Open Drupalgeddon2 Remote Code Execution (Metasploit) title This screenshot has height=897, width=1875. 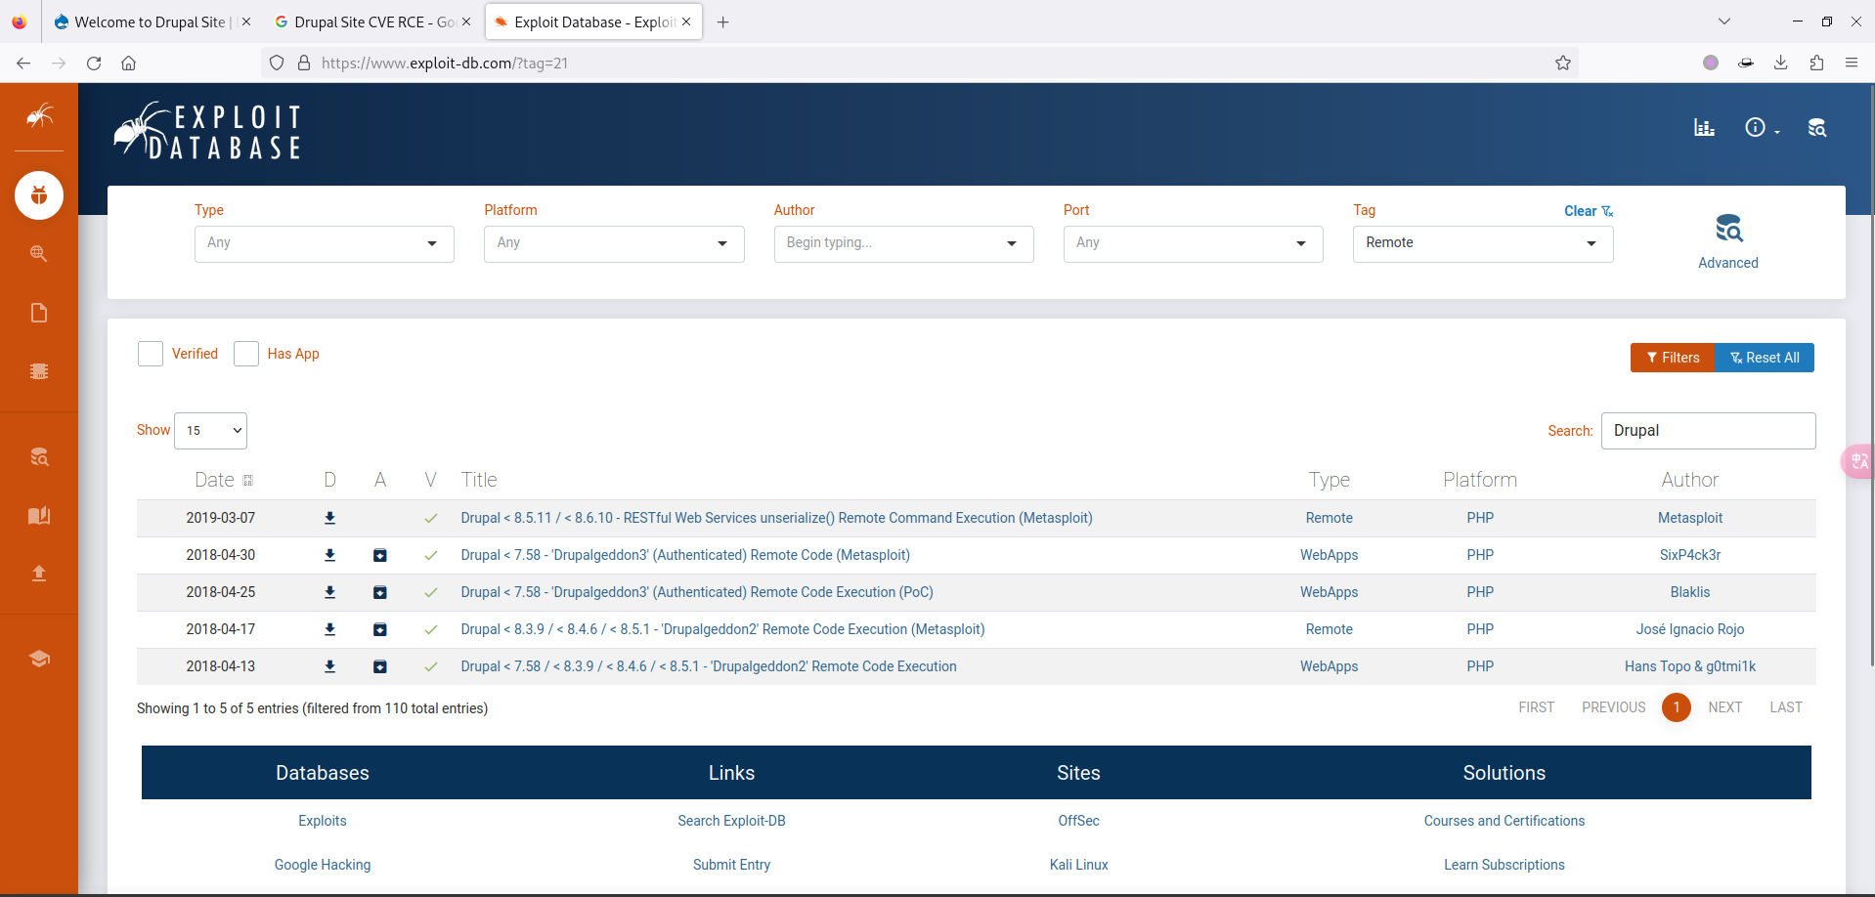tap(723, 630)
